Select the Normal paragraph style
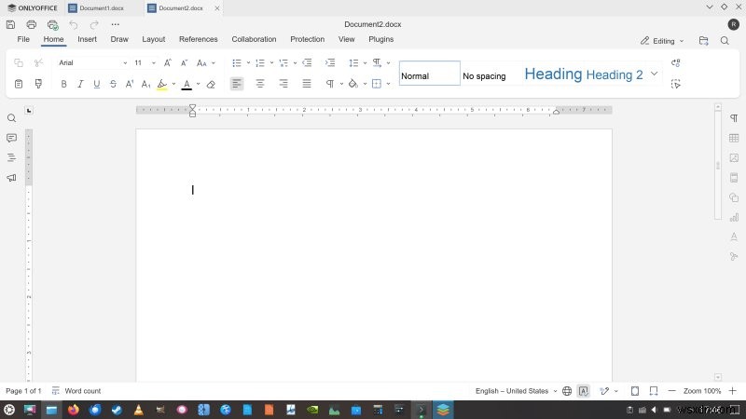746x419 pixels. (x=430, y=74)
